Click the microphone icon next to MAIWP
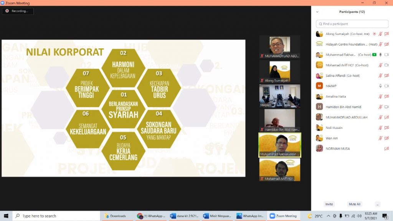The image size is (393, 221). point(380,86)
